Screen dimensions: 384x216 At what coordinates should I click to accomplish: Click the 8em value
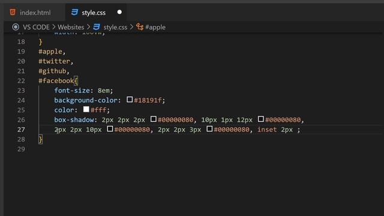click(104, 91)
